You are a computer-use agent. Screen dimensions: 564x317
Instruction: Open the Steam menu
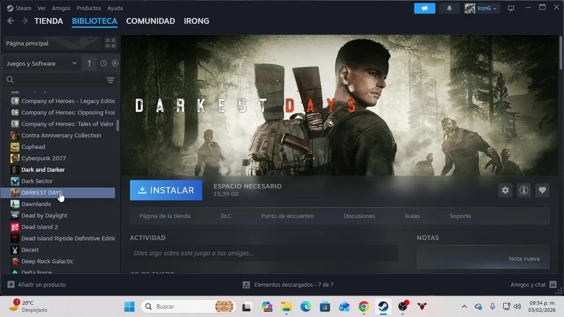(23, 8)
